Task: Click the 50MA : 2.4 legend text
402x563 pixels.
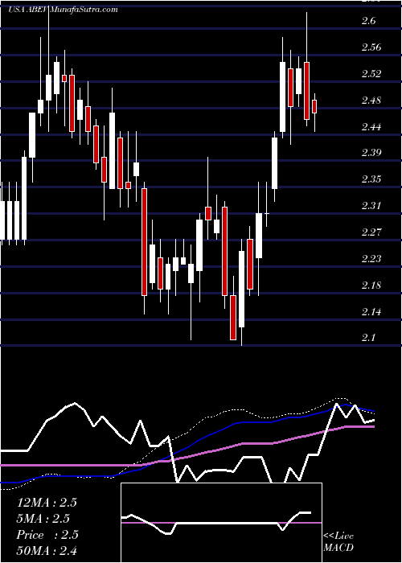Action: [47, 550]
